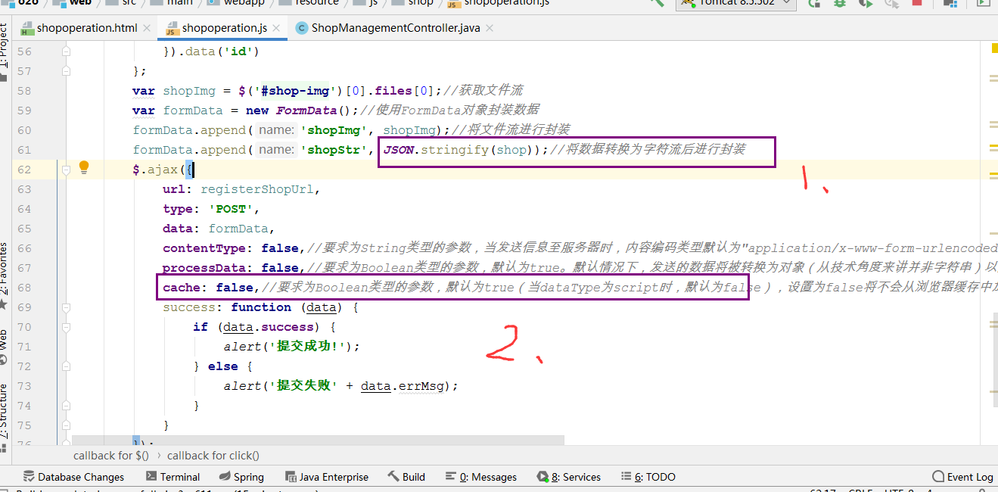Click 'JSON' on line 61
The height and width of the screenshot is (492, 998).
pyautogui.click(x=399, y=150)
